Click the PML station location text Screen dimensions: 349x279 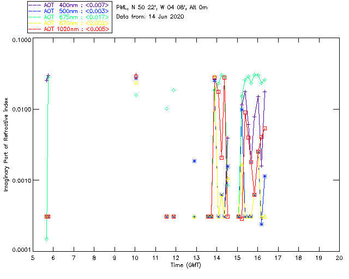pyautogui.click(x=161, y=8)
